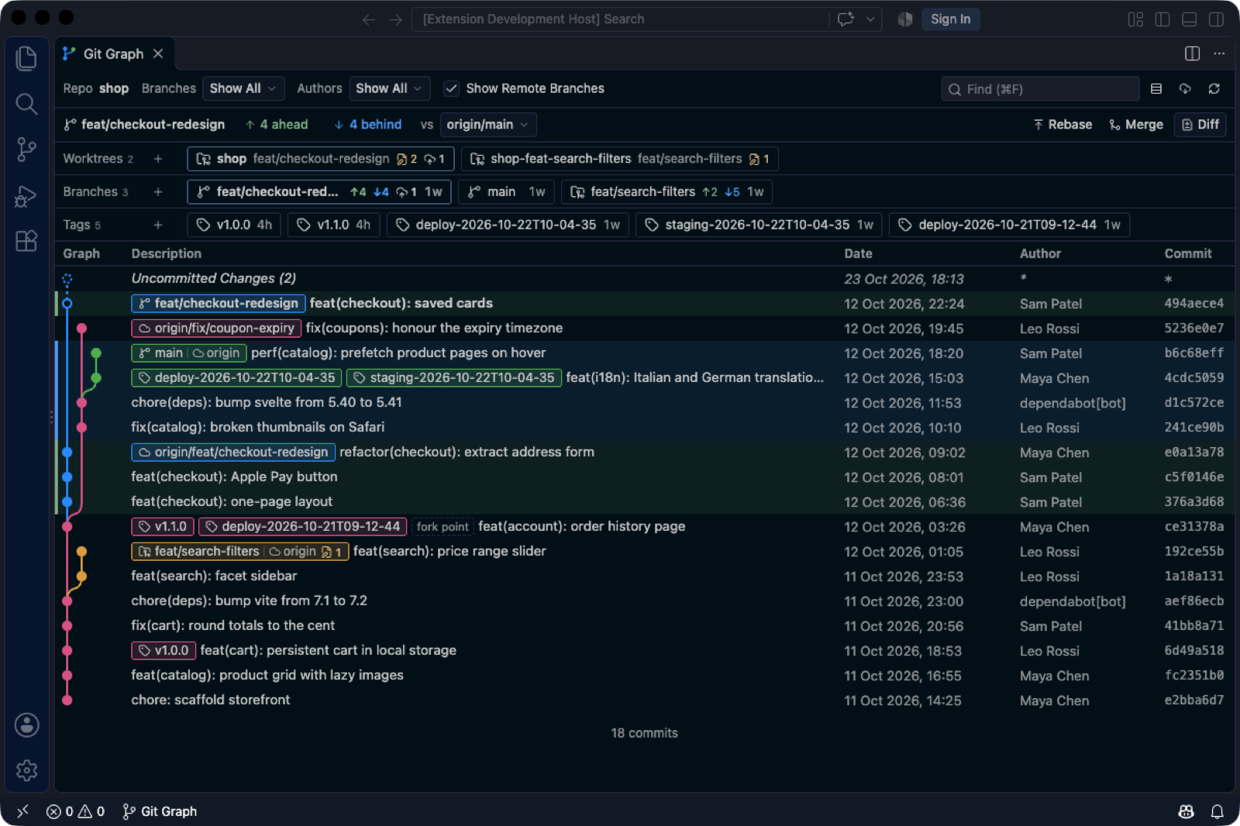
Task: Toggle the bottom panel layout icon
Action: tap(1189, 19)
